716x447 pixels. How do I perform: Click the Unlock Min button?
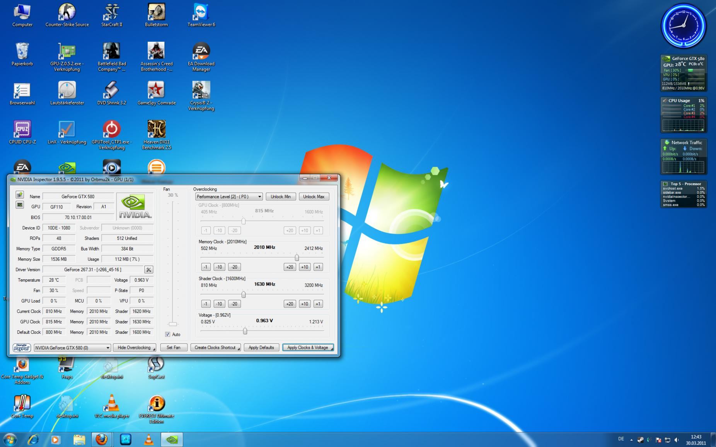coord(281,197)
